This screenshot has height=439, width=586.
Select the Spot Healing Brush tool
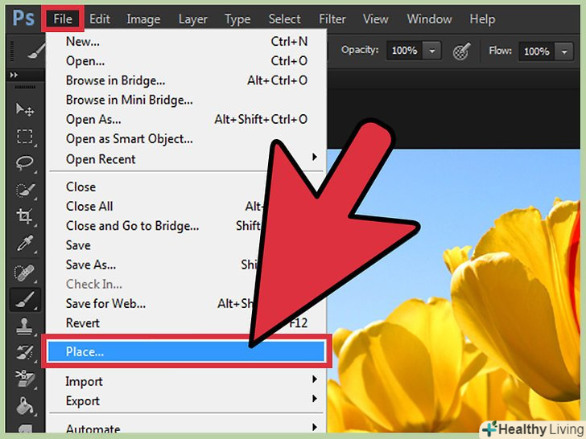point(25,273)
